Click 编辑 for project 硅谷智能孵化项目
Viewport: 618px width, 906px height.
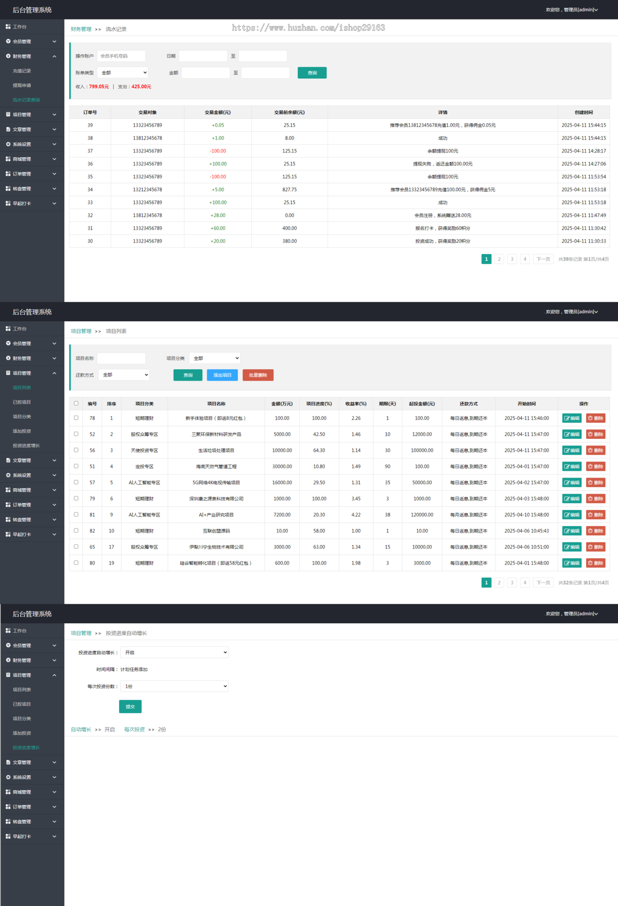[572, 563]
